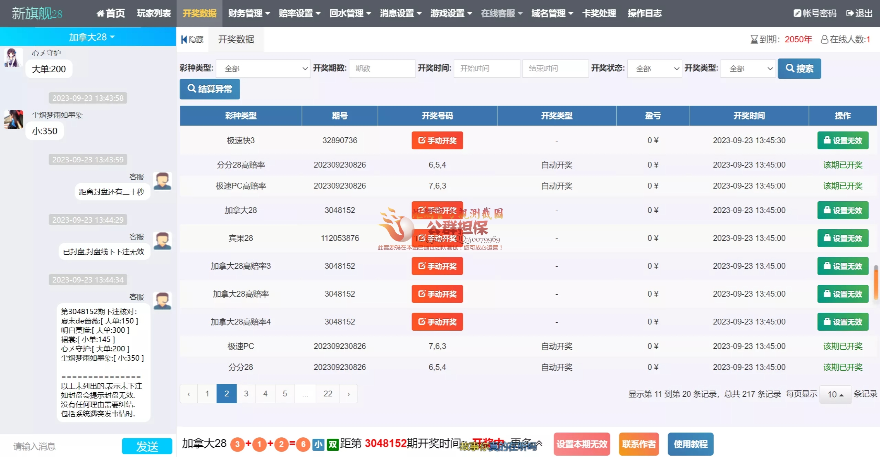Go to page 3 in pagination
The image size is (880, 457).
pyautogui.click(x=246, y=394)
